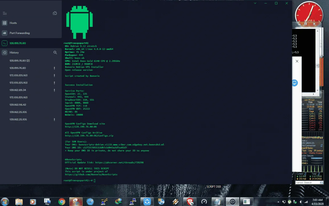This screenshot has width=329, height=206.
Task: Open the blue SHAREit taskbar icon
Action: coord(147,202)
